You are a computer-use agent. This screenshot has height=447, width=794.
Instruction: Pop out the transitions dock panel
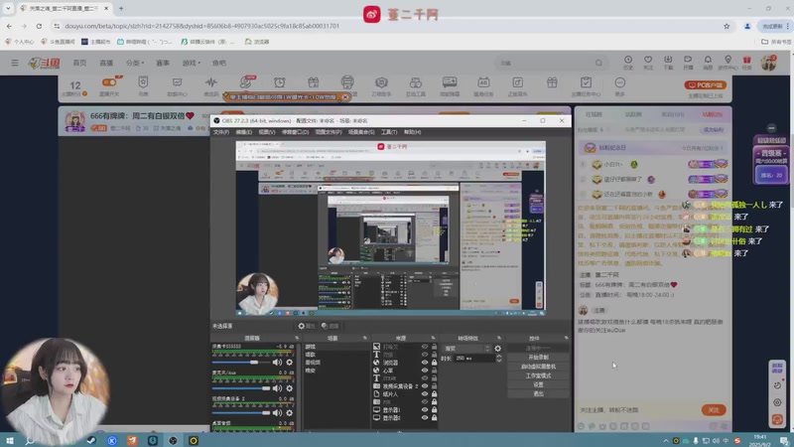click(499, 338)
